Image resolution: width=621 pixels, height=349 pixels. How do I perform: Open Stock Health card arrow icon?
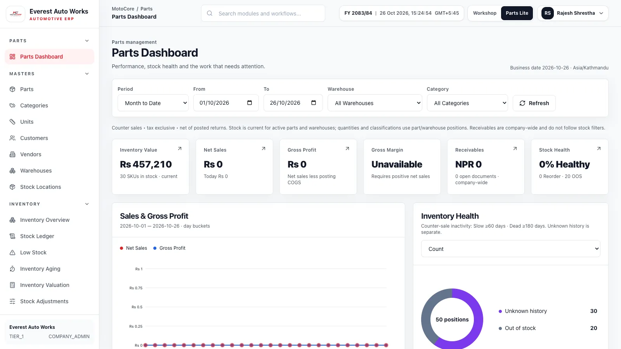coord(599,149)
